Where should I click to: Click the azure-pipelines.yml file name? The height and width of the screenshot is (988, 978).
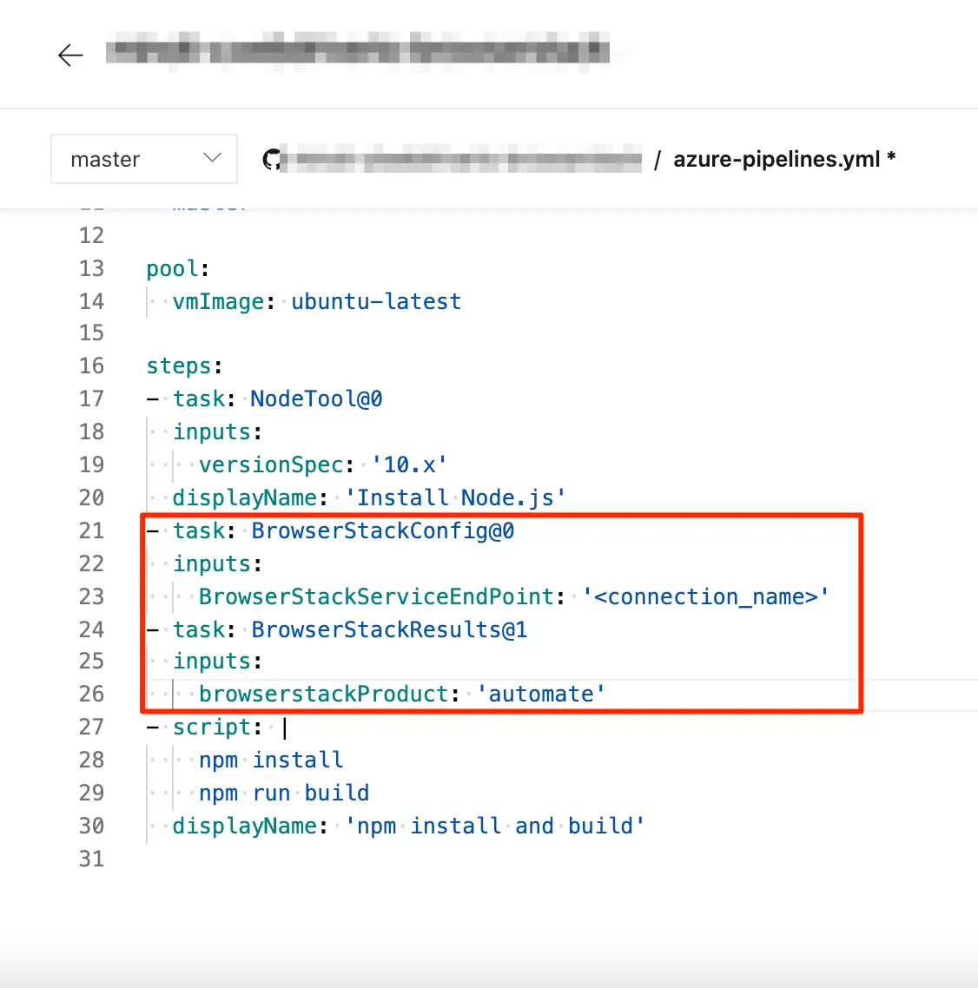click(x=776, y=159)
